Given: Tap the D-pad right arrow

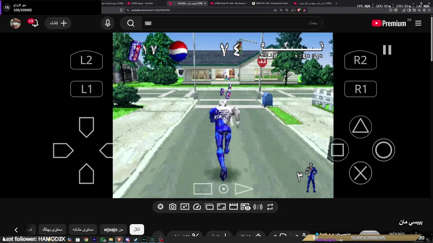Looking at the screenshot, I should pos(106,151).
